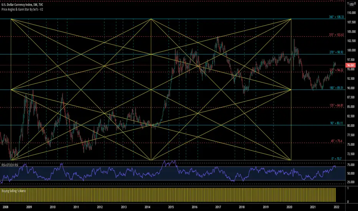Click the 0° = 70.7 Gann level label
Screen dimensions: 358x211
(336, 158)
